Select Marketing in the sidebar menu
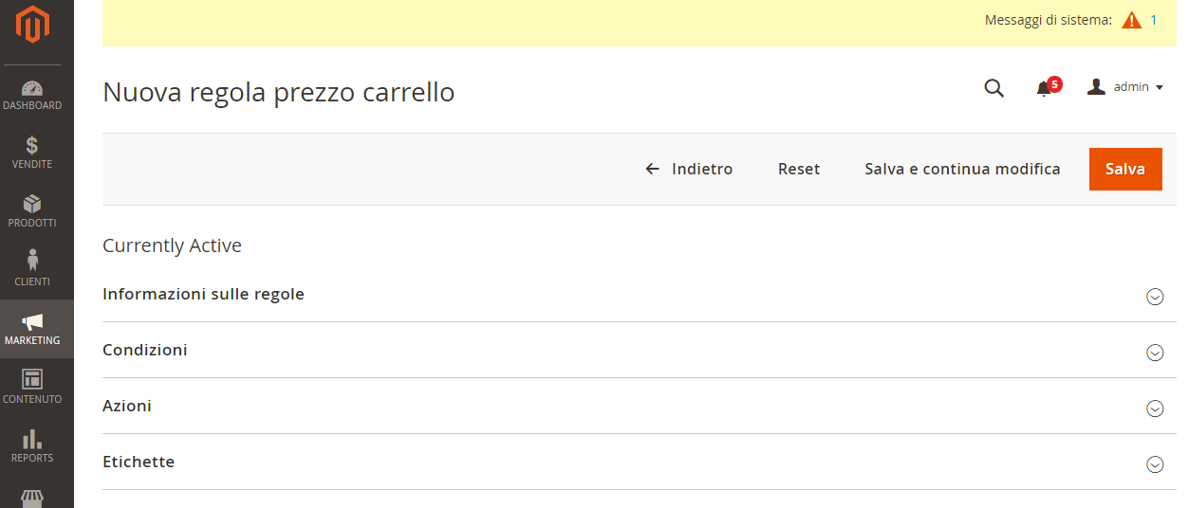This screenshot has width=1188, height=508. (32, 328)
